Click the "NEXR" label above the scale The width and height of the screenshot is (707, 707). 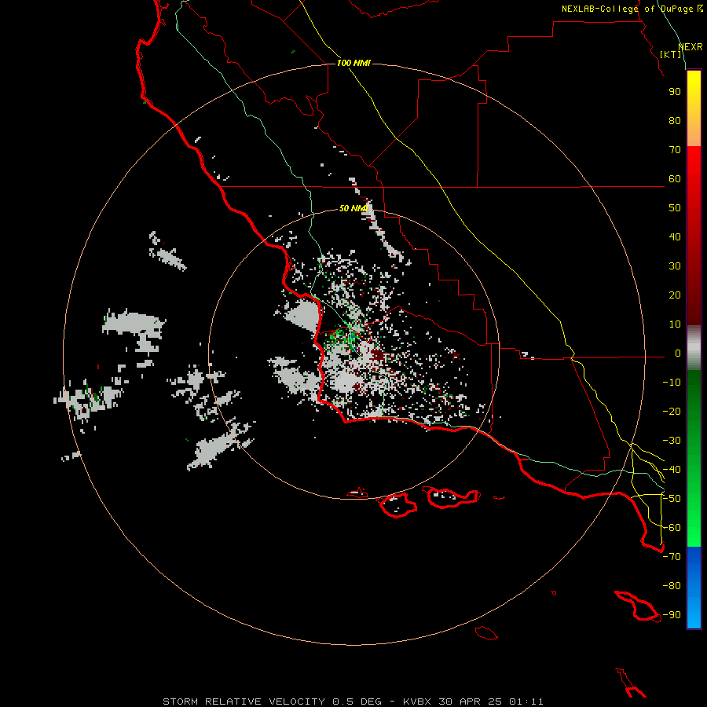coord(691,47)
